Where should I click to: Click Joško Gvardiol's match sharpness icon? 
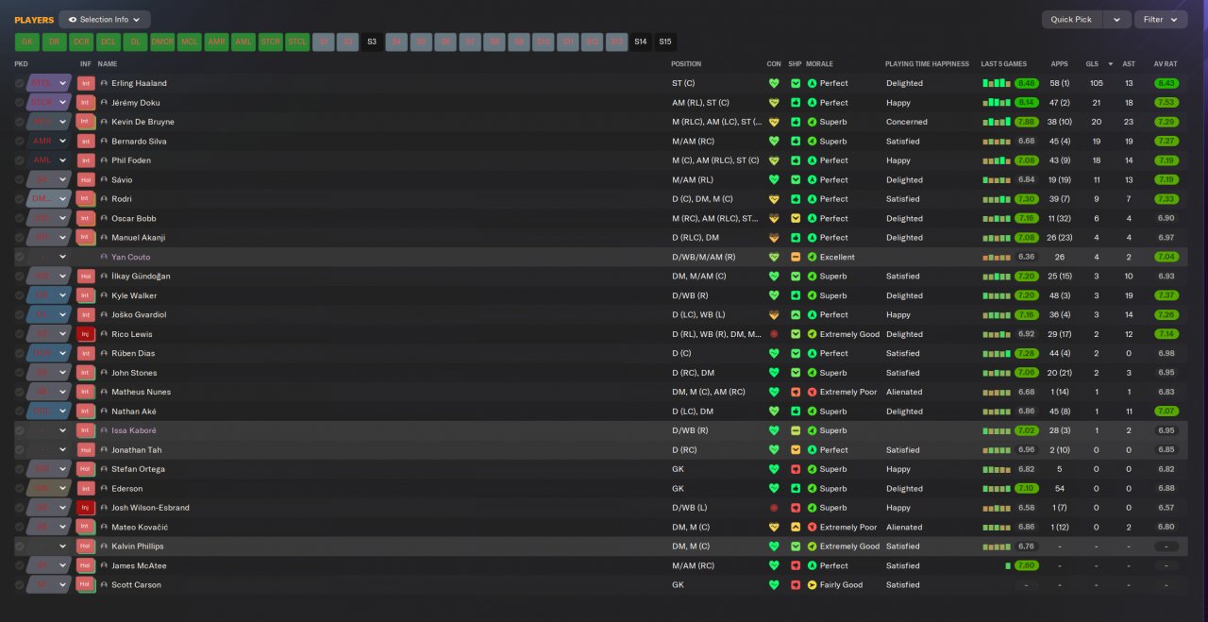(x=796, y=315)
